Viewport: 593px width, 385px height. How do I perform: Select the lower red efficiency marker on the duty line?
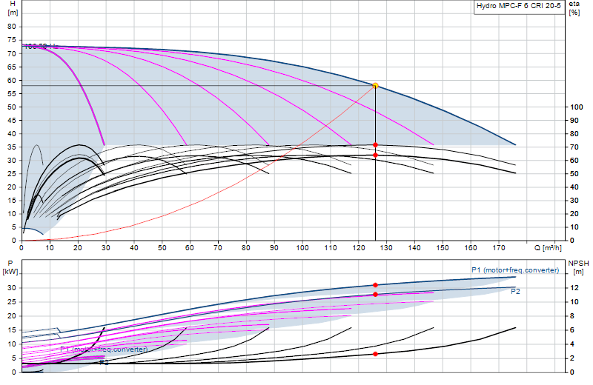pos(375,155)
